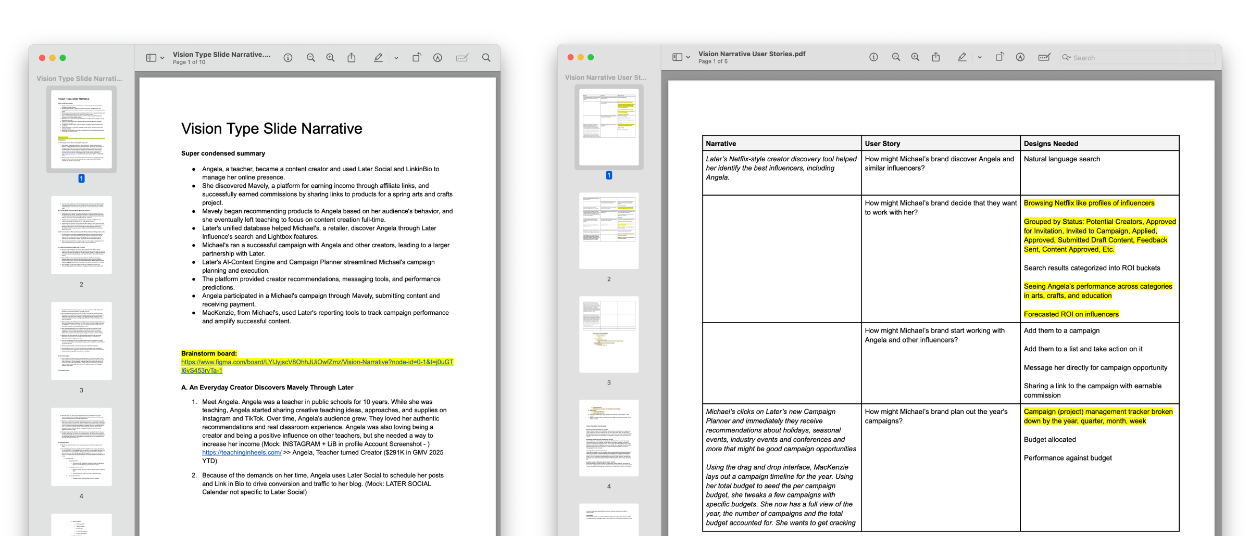The image size is (1250, 536).
Task: Click 'Vision Narrative User St...' sidebar header
Action: point(606,78)
